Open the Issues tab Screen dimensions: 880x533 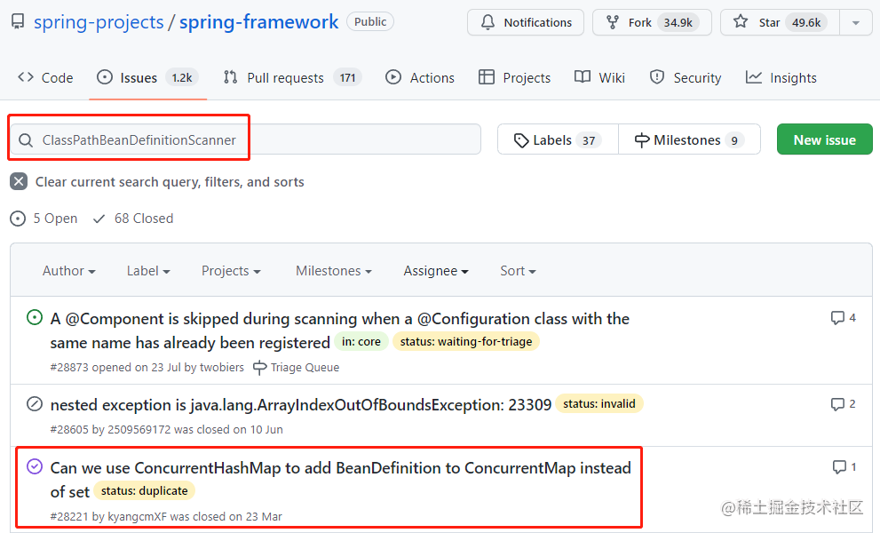pos(147,77)
